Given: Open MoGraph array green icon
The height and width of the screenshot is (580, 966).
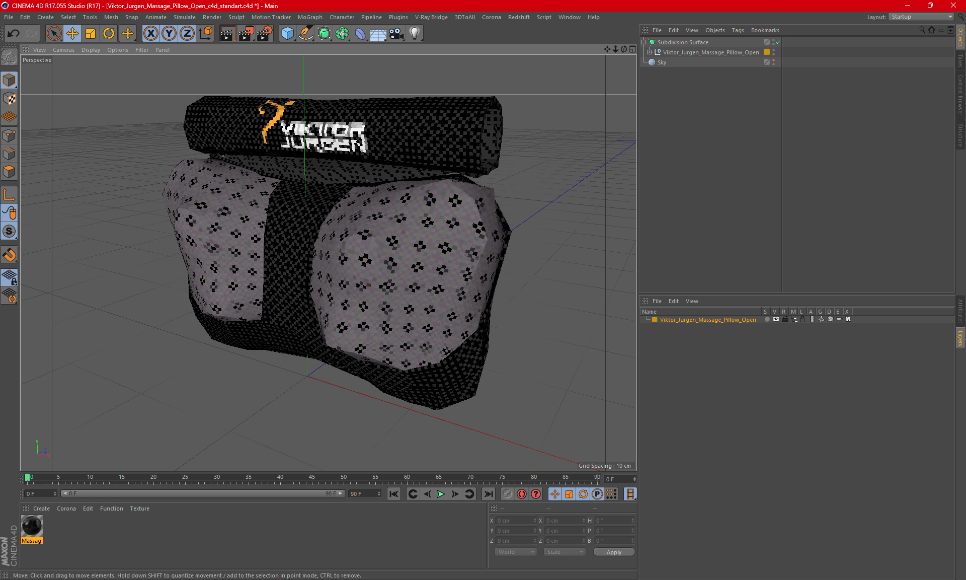Looking at the screenshot, I should (342, 34).
